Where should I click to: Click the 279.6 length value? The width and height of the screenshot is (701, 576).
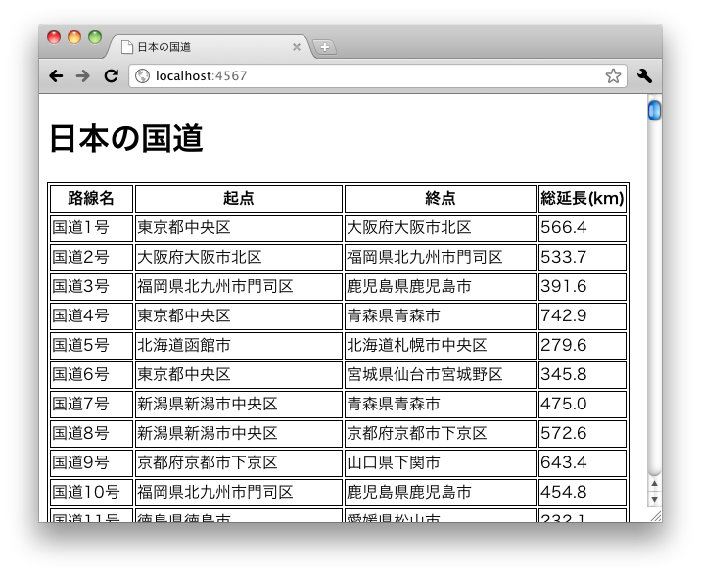tap(583, 345)
